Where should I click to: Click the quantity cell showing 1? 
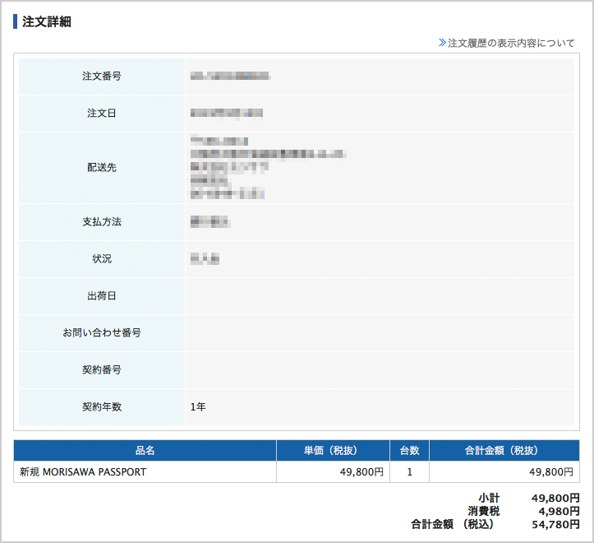point(409,472)
